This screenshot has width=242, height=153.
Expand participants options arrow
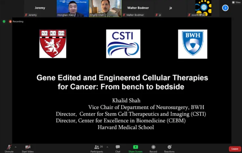coord(107,147)
